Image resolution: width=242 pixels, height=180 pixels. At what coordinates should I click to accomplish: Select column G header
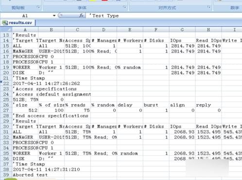click(x=182, y=30)
